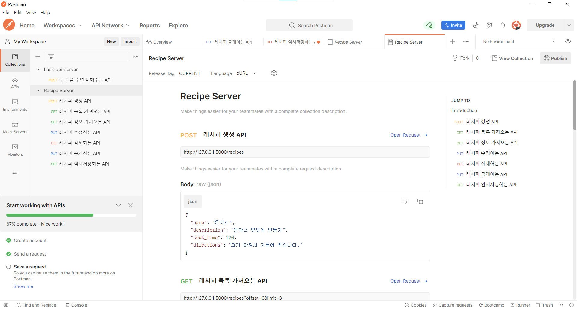Open GET 레시피 목록 가져오는 API in sidebar
This screenshot has width=577, height=309.
(x=86, y=111)
